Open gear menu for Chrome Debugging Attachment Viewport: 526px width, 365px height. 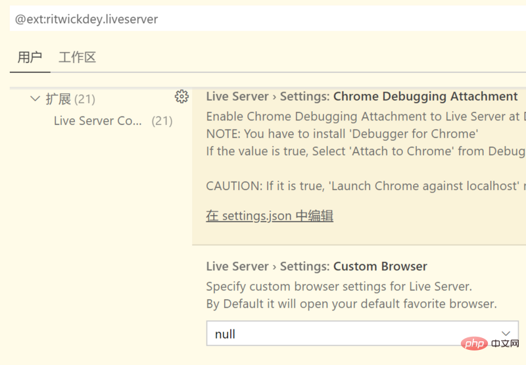(x=181, y=97)
